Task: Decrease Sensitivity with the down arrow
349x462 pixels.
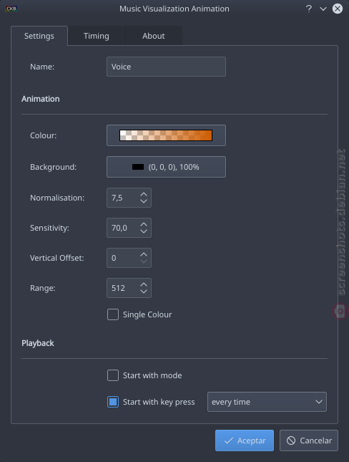Action: click(x=144, y=231)
